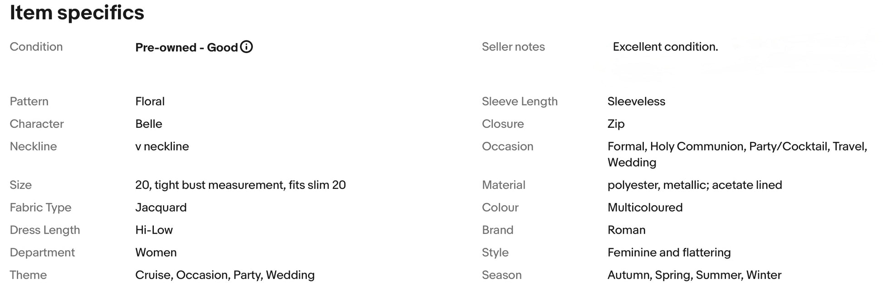This screenshot has height=299, width=883.
Task: Click the size value mentioning slim 20
Action: 240,185
